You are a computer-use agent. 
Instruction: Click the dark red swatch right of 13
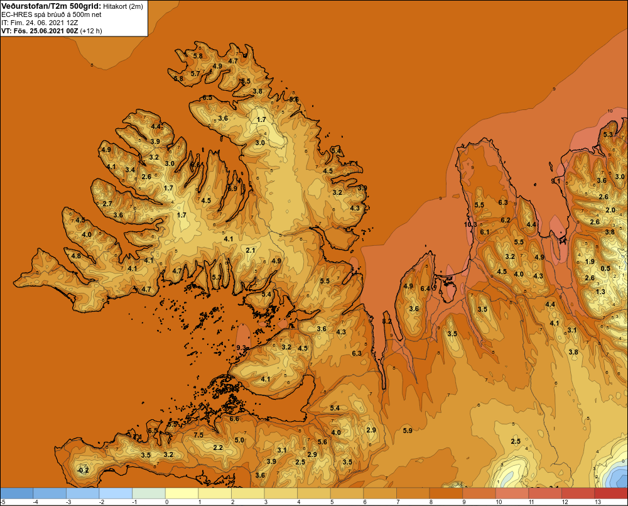611,493
